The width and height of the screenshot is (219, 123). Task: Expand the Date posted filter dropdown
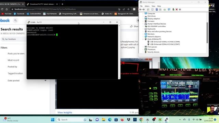46,81
